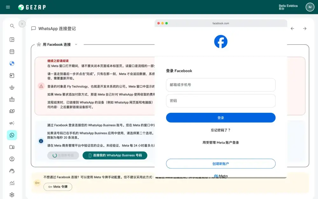Screen dimensions: 318x199
Task: Open the hamburger menu in the header
Action: click(8, 7)
